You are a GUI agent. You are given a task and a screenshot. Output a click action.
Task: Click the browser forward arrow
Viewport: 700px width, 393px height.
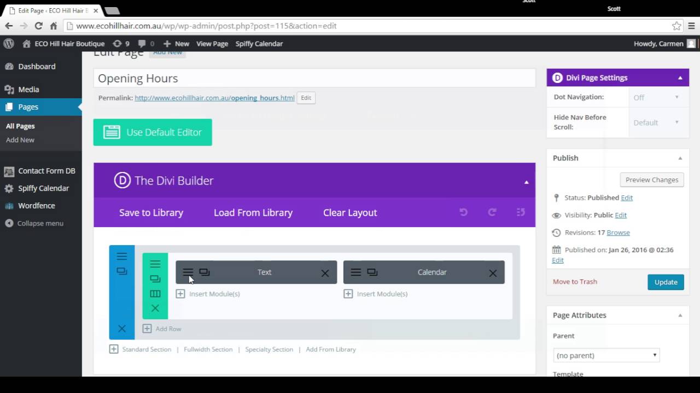tap(24, 26)
